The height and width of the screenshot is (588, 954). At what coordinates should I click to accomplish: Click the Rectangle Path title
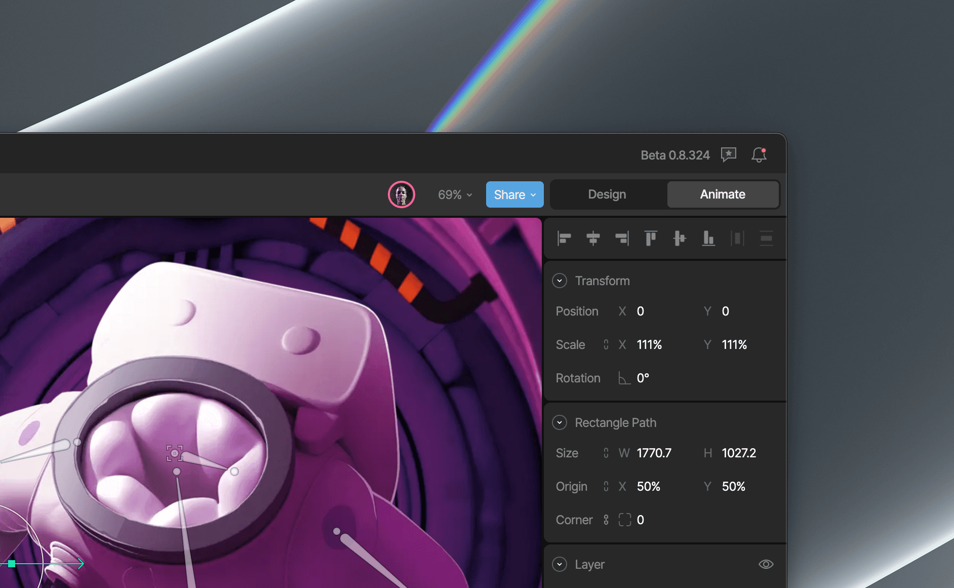(x=615, y=422)
